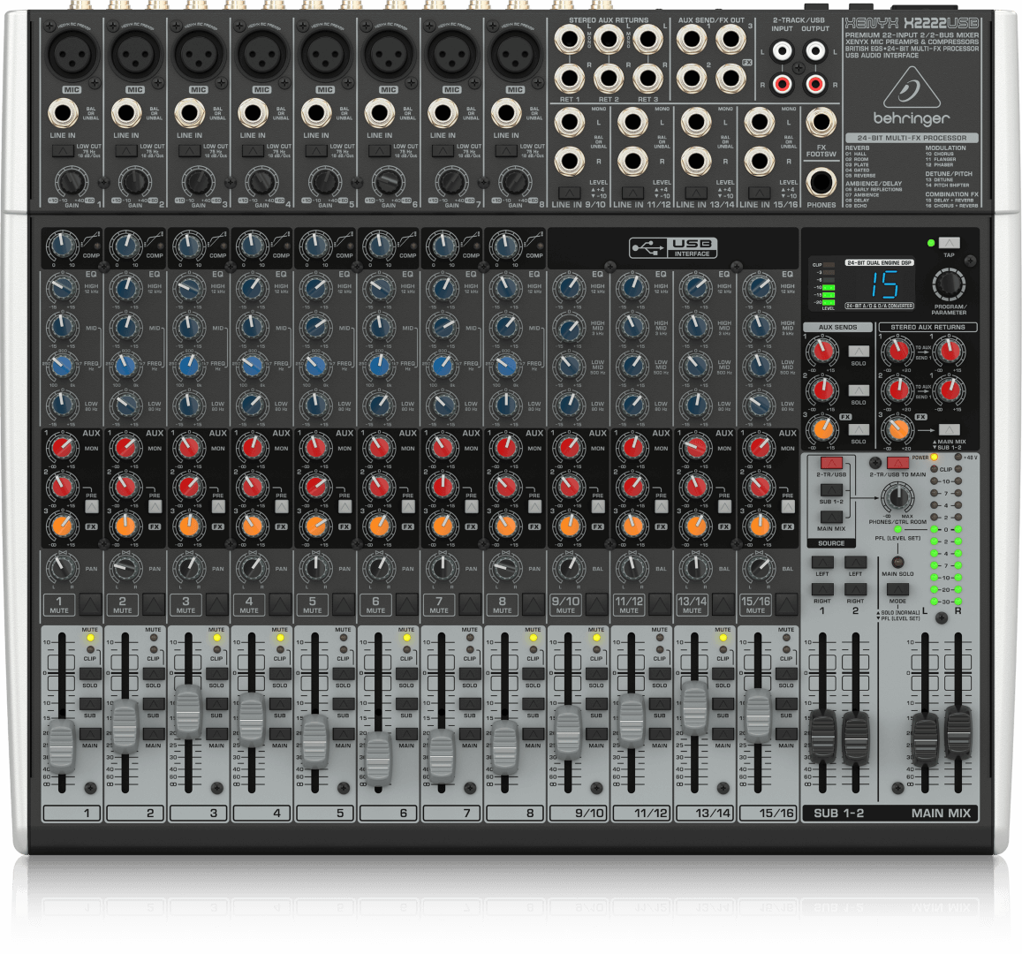Click channel 3 PAN knob

pos(187,567)
